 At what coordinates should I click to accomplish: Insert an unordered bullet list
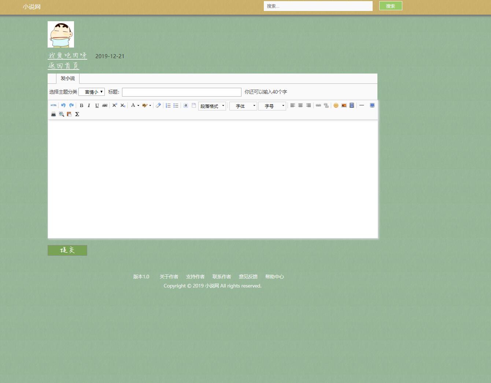[176, 105]
